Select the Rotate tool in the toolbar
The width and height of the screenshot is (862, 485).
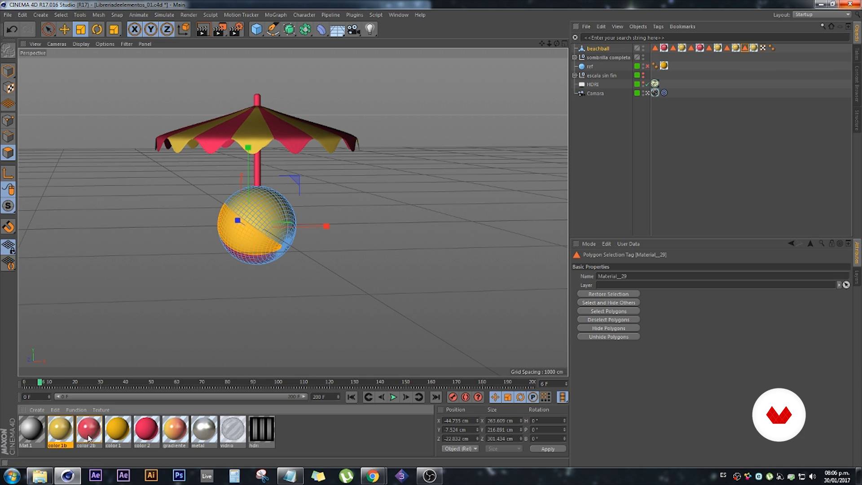[97, 29]
